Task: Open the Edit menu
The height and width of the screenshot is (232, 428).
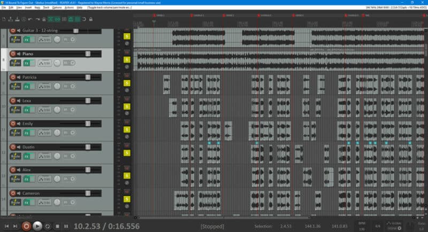Action: click(x=11, y=7)
